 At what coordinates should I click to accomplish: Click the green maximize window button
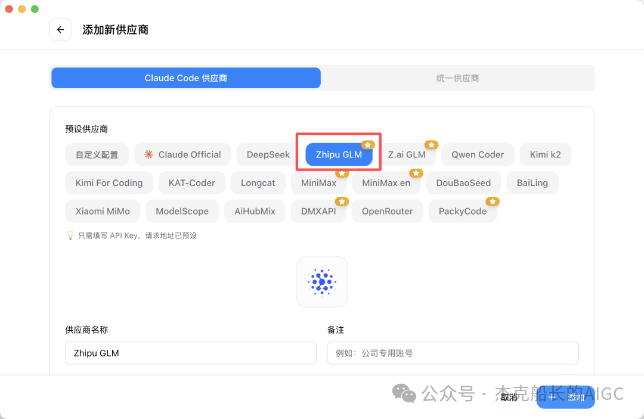35,9
